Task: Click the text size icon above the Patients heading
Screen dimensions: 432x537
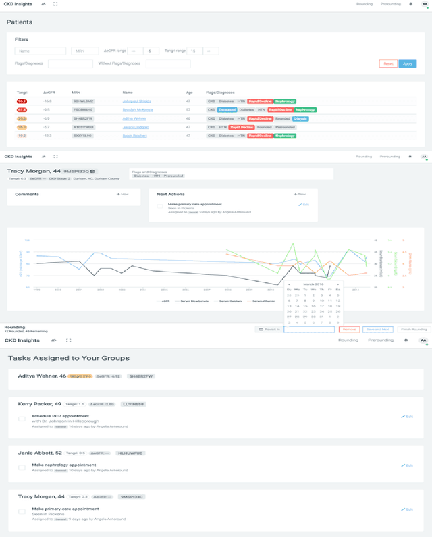Action: click(x=45, y=4)
